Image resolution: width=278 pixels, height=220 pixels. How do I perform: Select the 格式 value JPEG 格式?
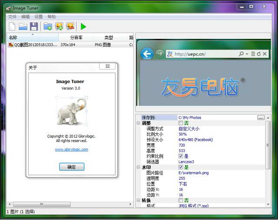coord(194,206)
